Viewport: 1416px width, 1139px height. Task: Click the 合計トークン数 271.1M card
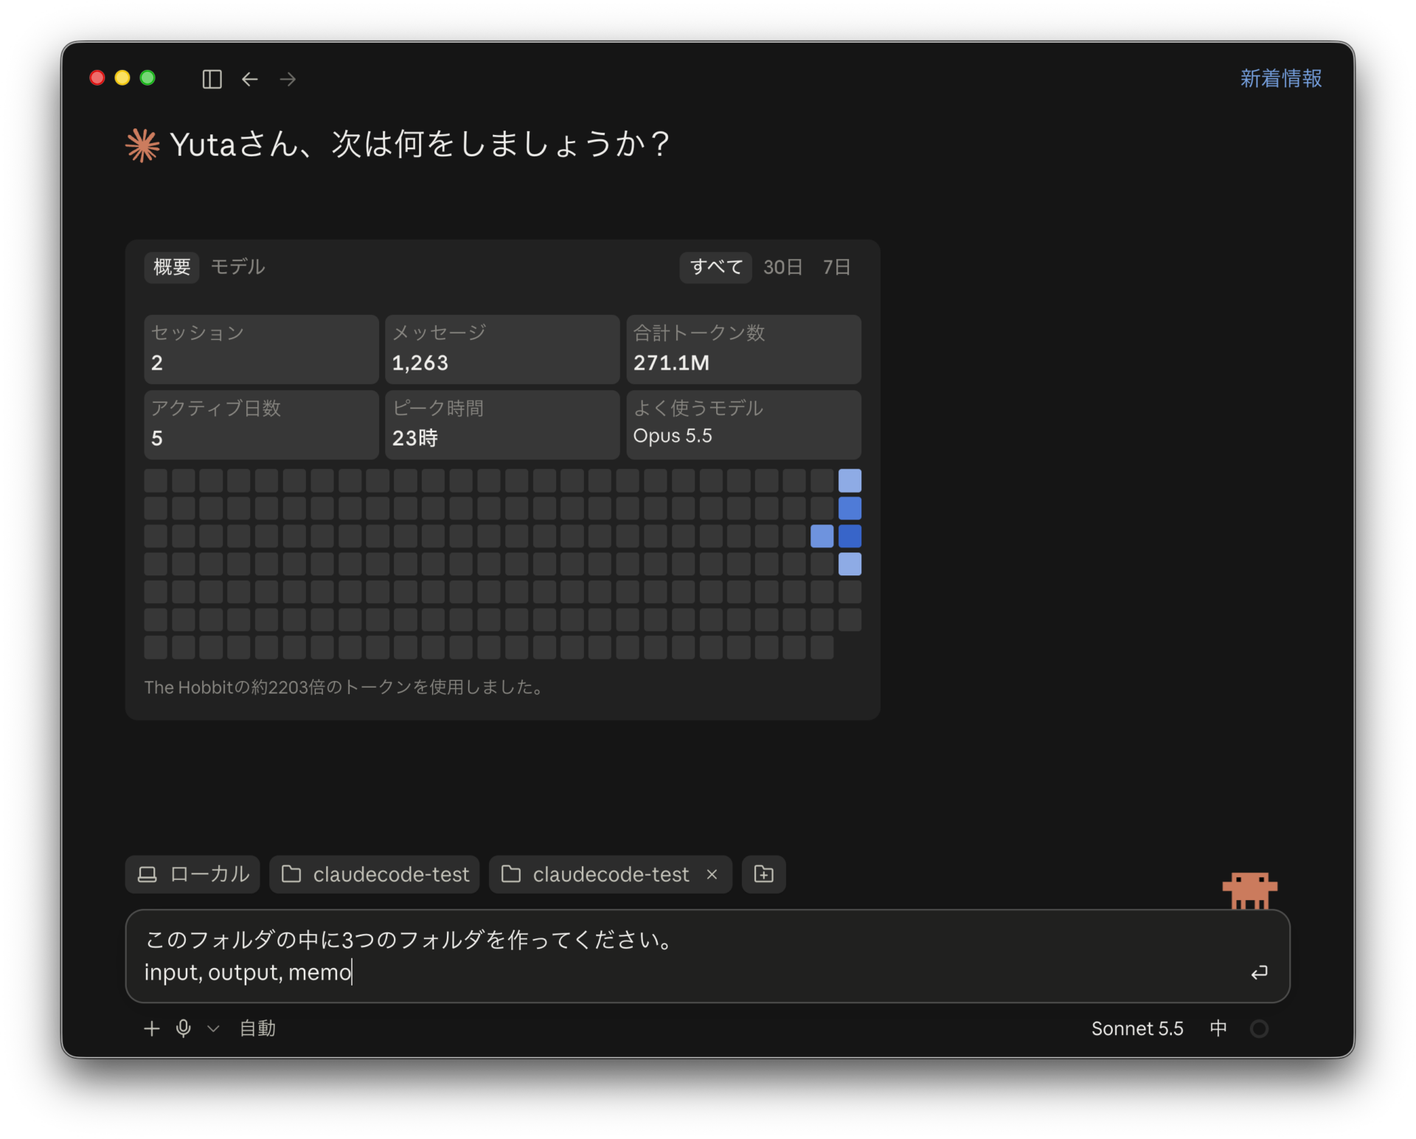[743, 349]
